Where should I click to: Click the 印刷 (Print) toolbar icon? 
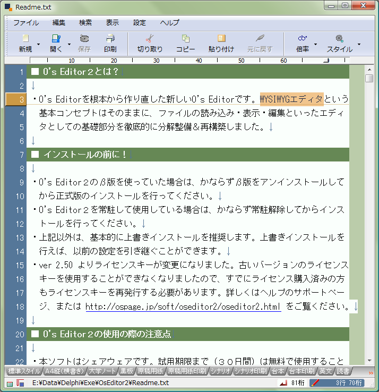110,38
